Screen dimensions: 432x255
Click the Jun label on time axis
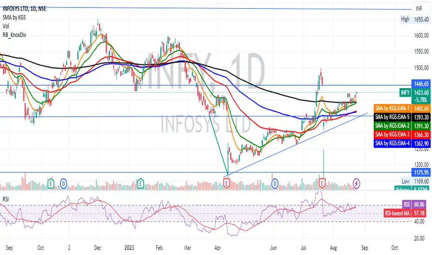tap(273, 248)
